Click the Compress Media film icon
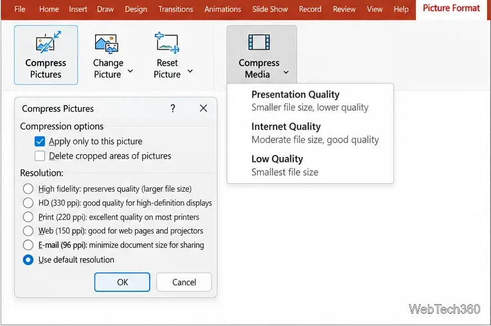Screen dimensions: 491x326 coord(259,42)
